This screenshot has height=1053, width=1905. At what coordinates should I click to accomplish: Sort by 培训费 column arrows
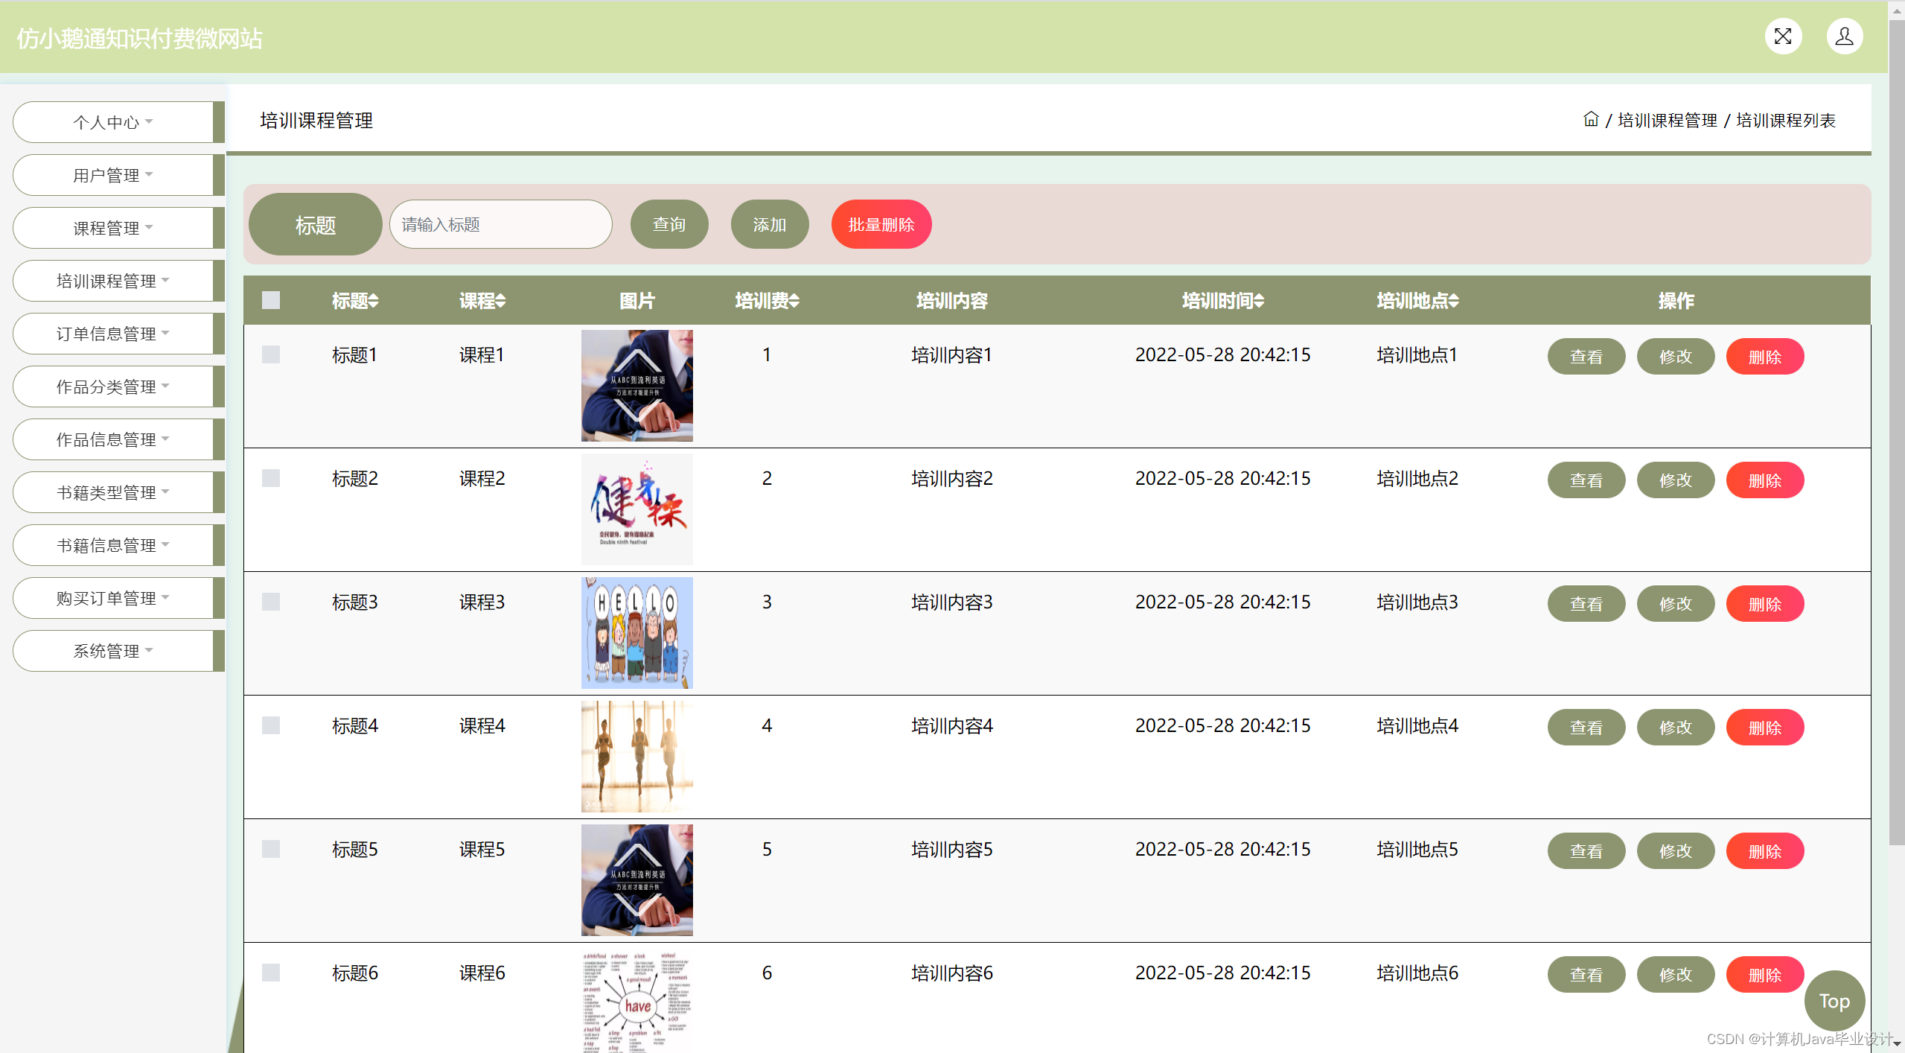(794, 301)
